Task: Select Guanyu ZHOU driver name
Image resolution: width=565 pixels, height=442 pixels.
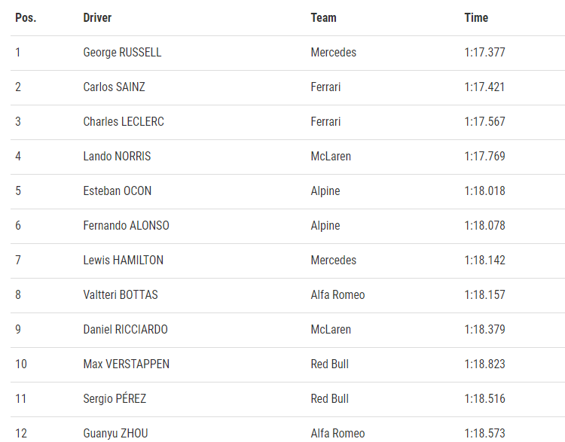Action: tap(115, 433)
